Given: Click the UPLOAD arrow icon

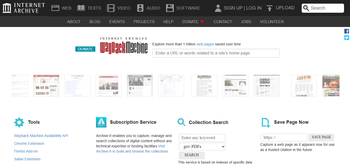Looking at the screenshot, I should tap(269, 8).
